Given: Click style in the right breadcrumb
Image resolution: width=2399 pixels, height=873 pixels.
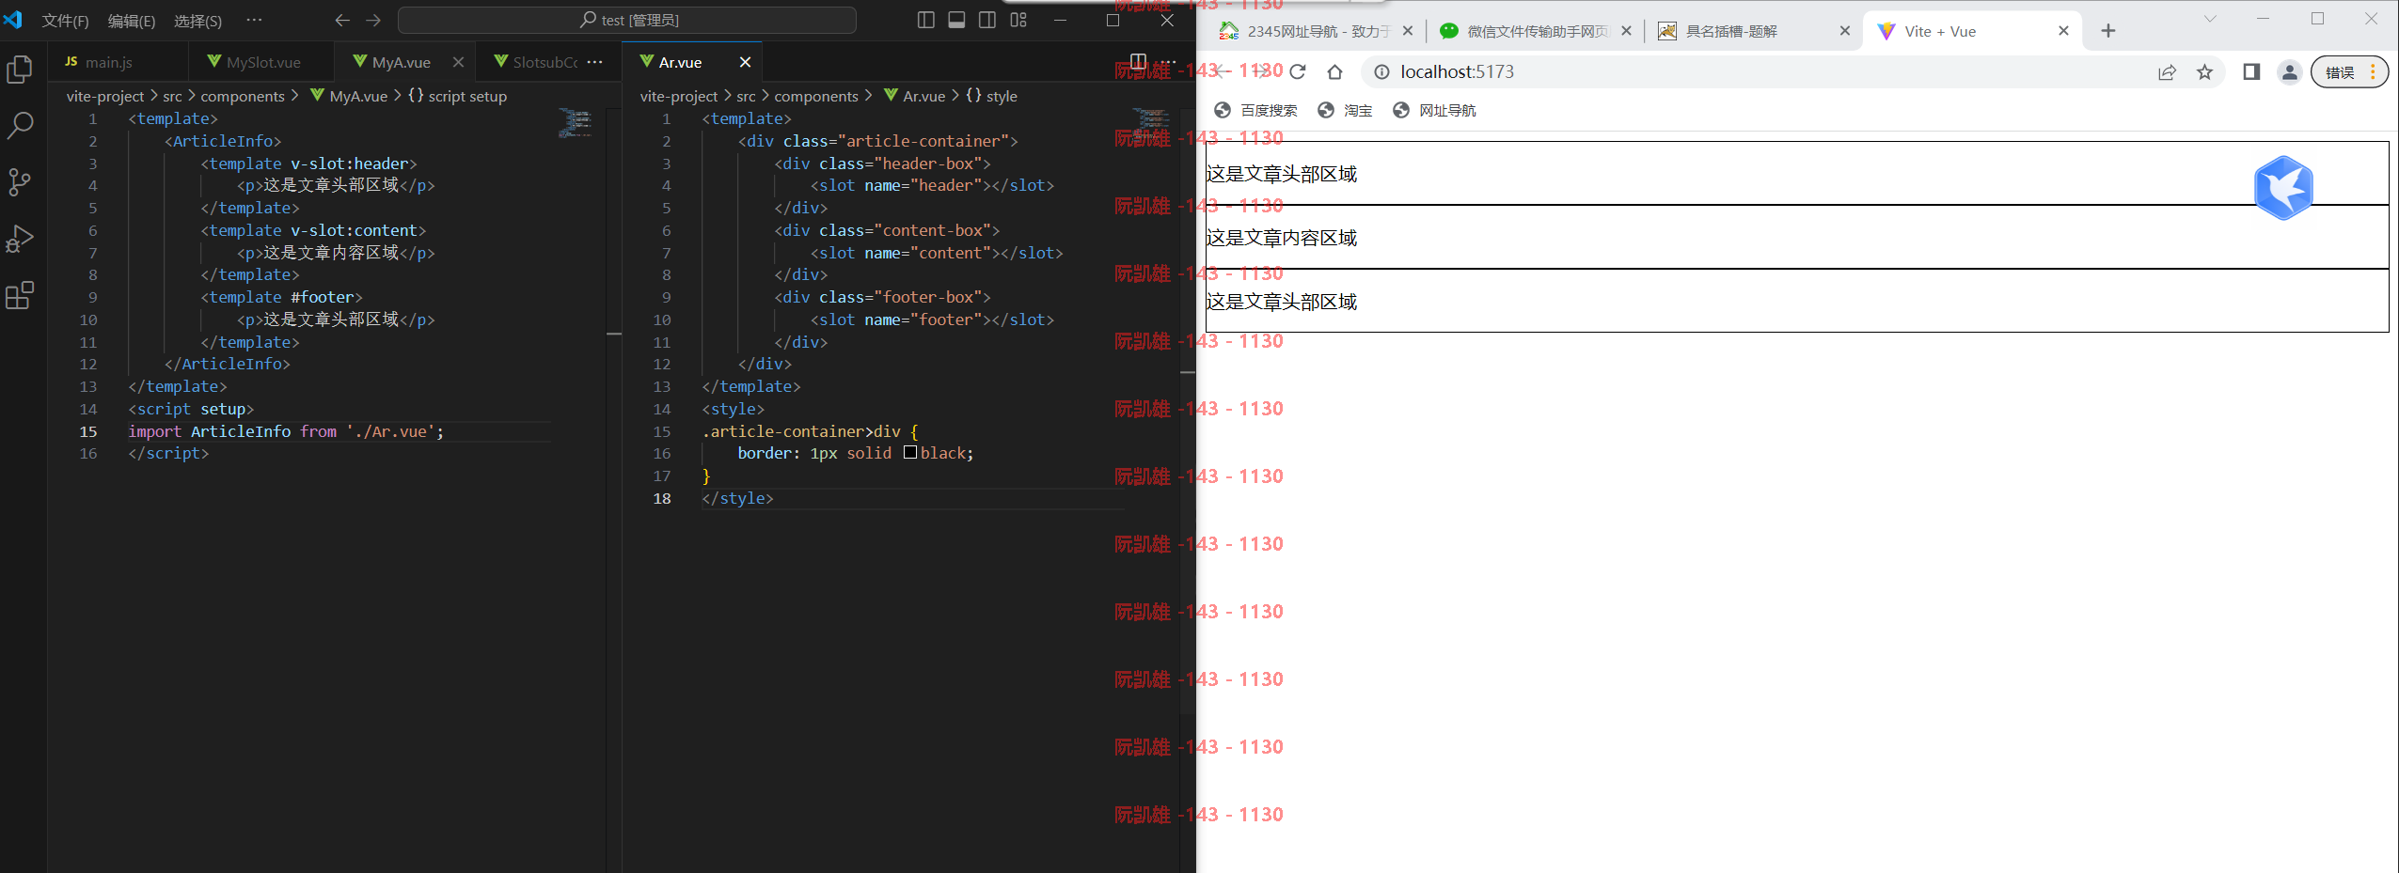Looking at the screenshot, I should point(1002,96).
